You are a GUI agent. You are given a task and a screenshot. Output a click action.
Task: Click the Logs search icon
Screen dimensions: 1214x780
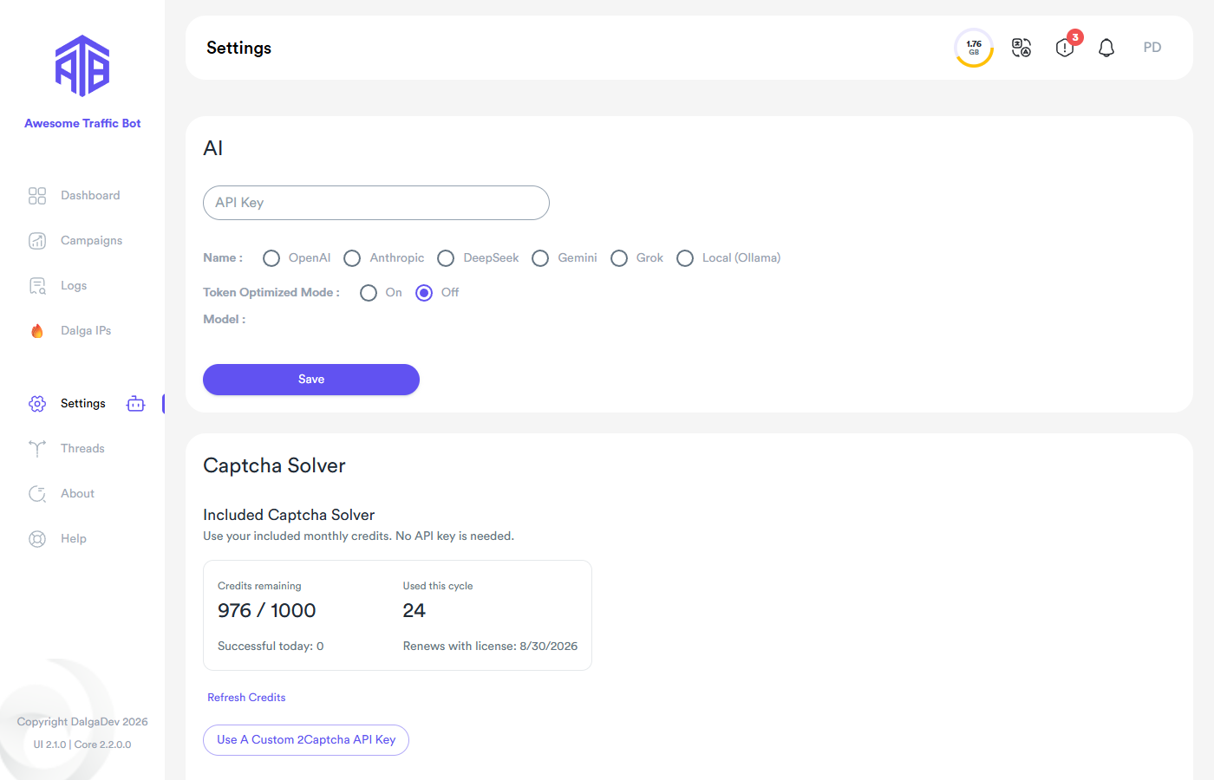37,286
